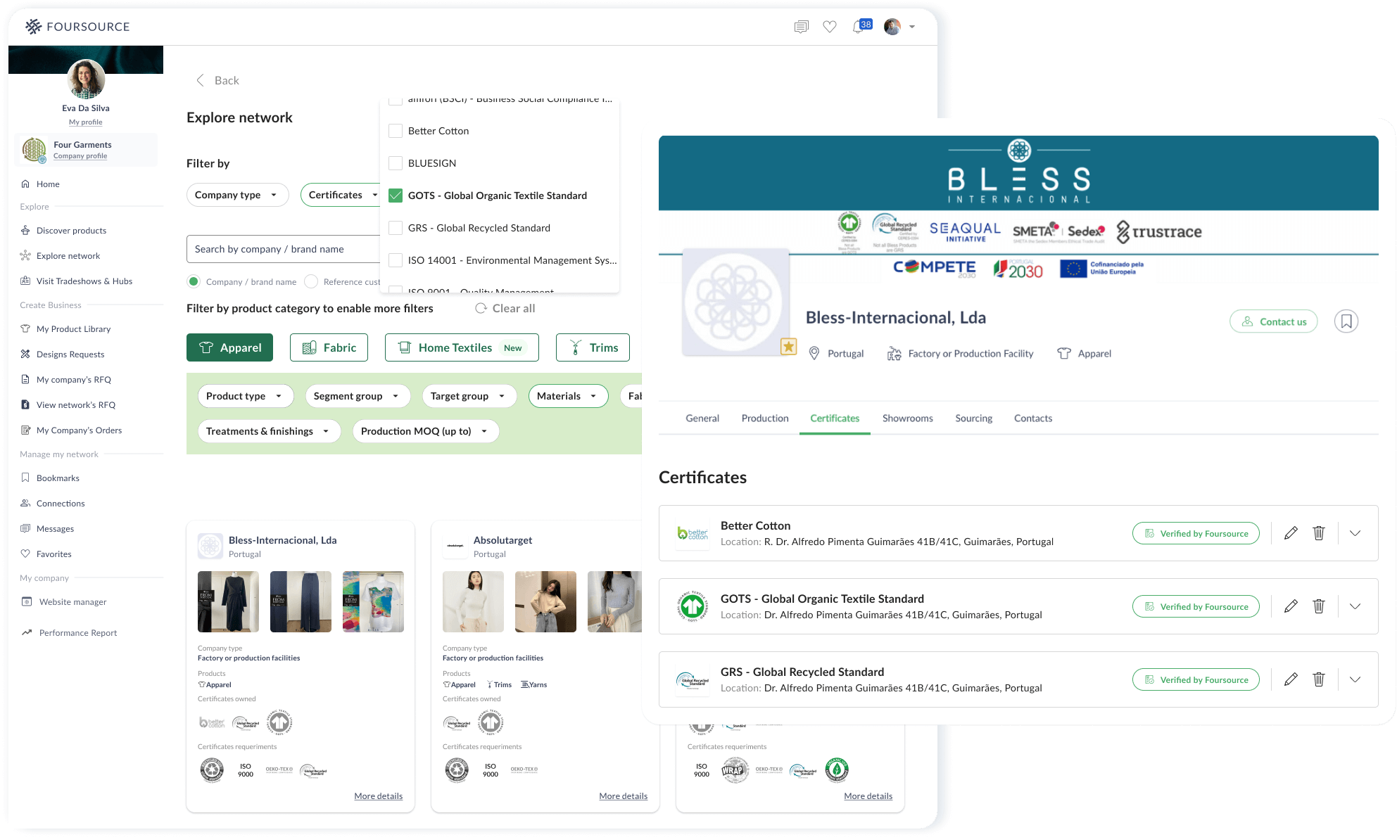Open View network's RFQ

coord(76,405)
